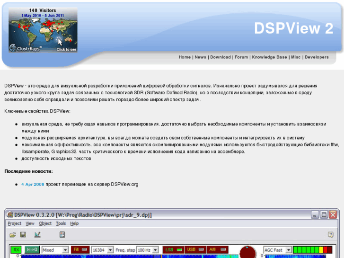The image size is (344, 258).
Task: Click the design/edit mode pencil icon
Action: pyautogui.click(x=37, y=234)
